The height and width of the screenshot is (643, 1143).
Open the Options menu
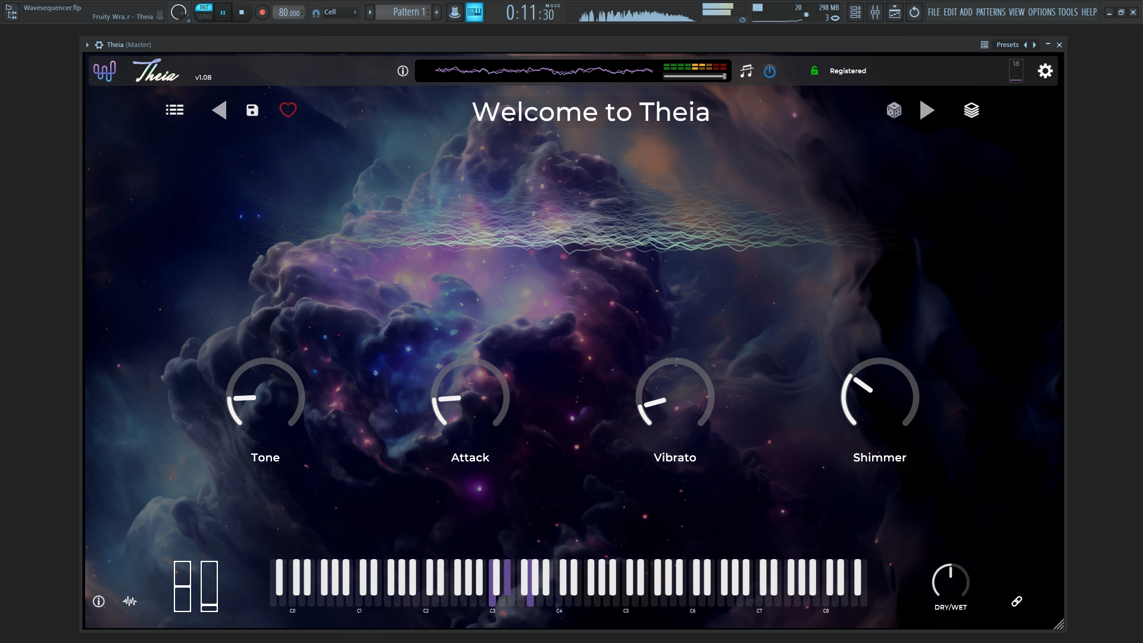(x=1042, y=12)
